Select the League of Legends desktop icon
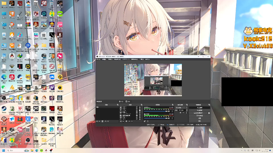The width and height of the screenshot is (273, 153). coord(36,98)
